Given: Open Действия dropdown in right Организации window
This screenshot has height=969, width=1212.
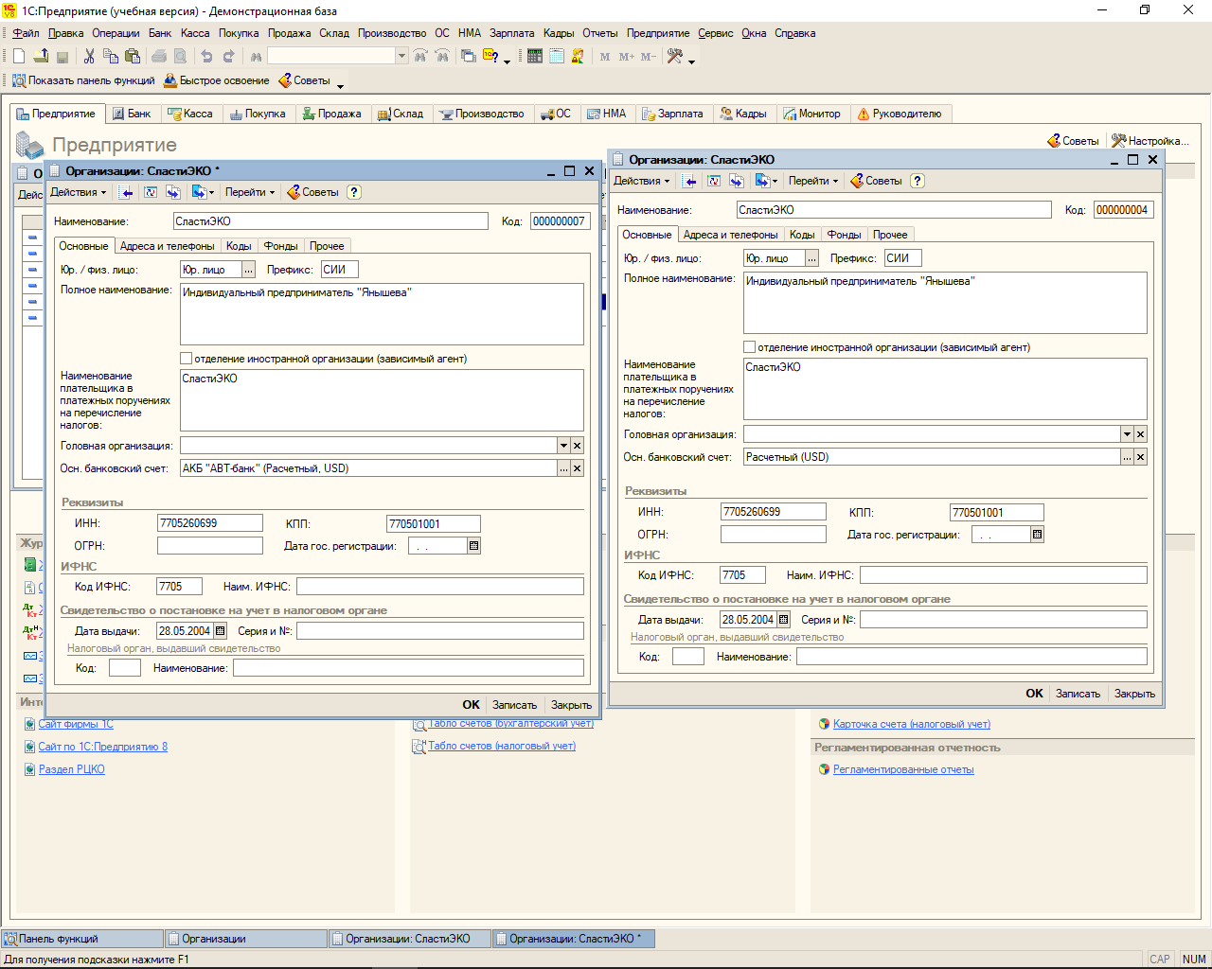Looking at the screenshot, I should click(x=641, y=181).
